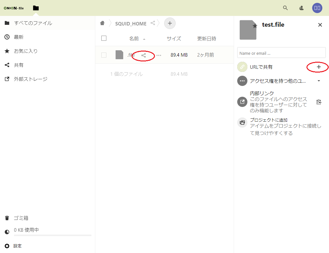Sort by name column header arrow

tap(144, 39)
